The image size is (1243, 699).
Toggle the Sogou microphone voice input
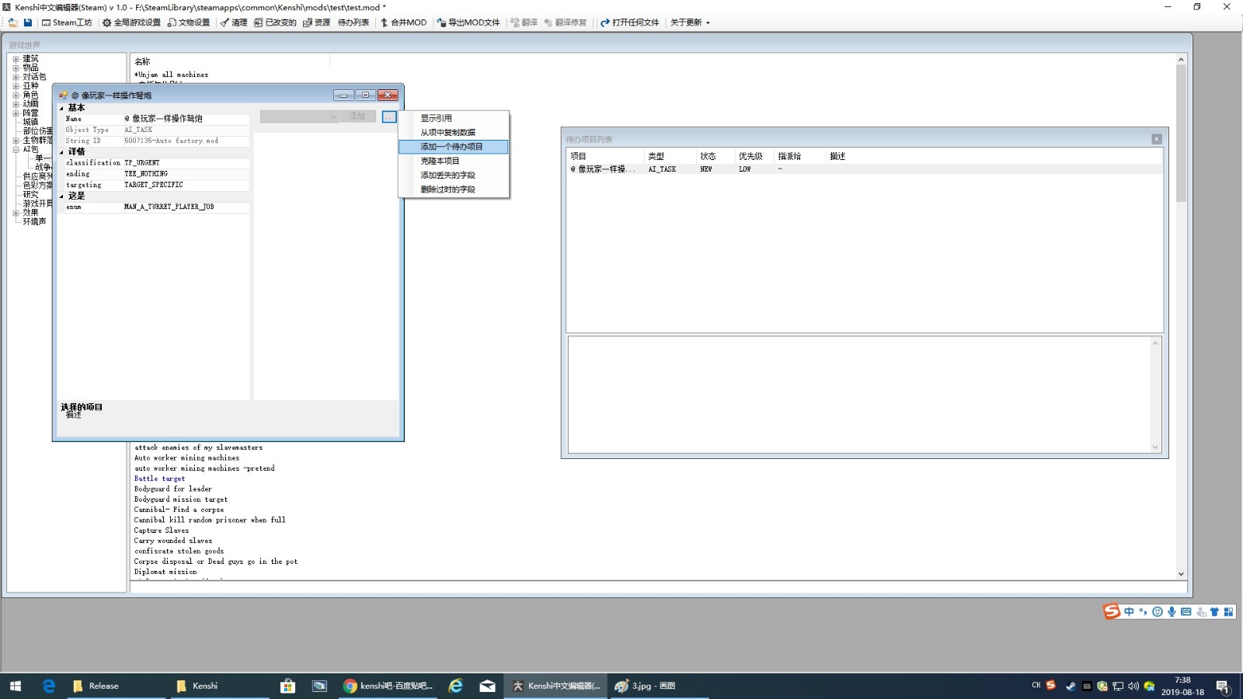click(1172, 612)
